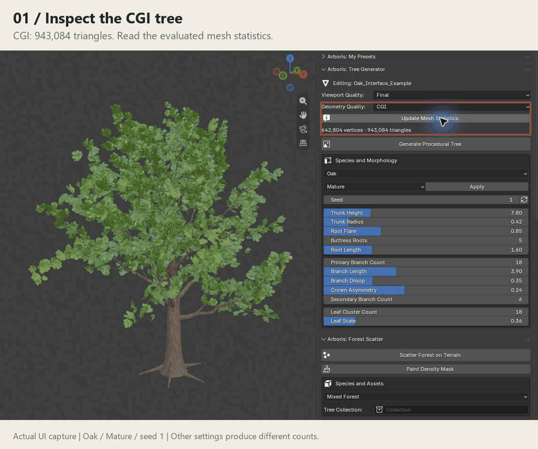Click the Trunk Radius slider

pos(426,222)
